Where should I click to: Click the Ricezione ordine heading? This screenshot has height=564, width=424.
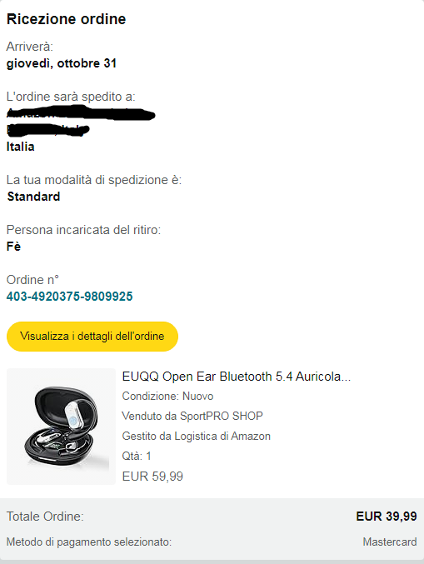[x=66, y=19]
